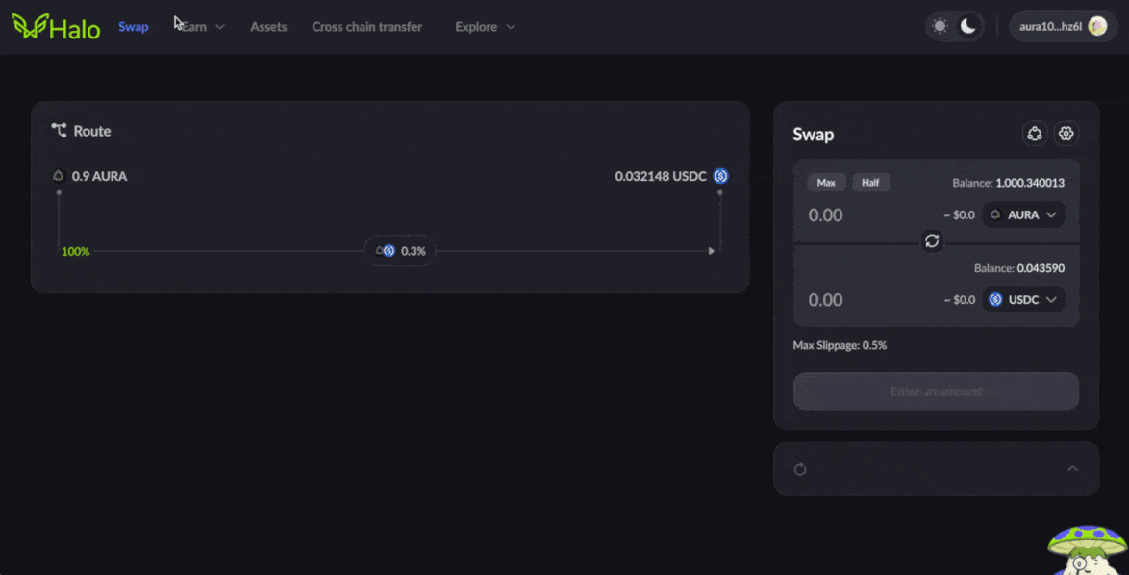
Task: Collapse the lower details panel chevron
Action: (1072, 468)
